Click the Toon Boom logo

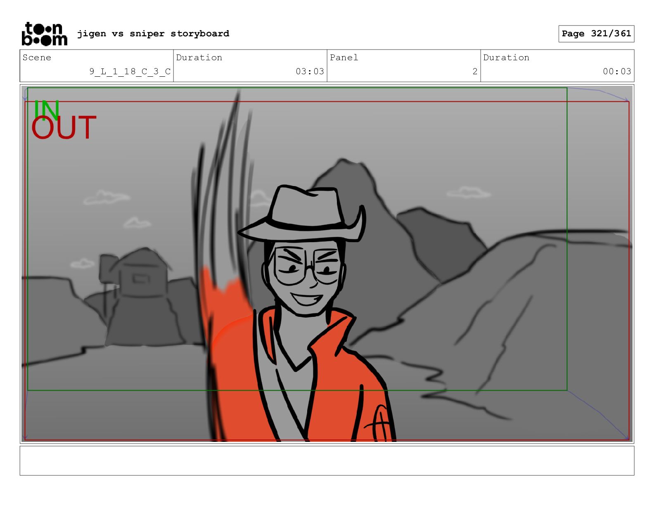pos(44,34)
